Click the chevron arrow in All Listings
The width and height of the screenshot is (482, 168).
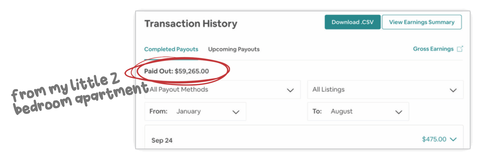[453, 90]
